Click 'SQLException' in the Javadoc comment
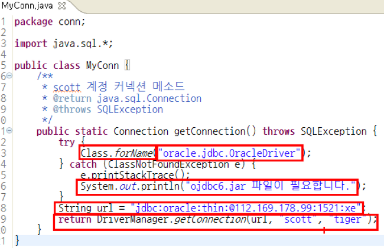This screenshot has height=248, width=384. point(130,110)
